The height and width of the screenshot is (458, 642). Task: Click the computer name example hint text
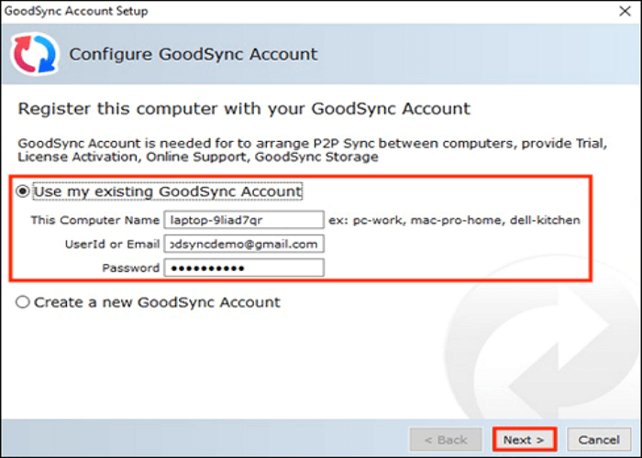point(456,221)
